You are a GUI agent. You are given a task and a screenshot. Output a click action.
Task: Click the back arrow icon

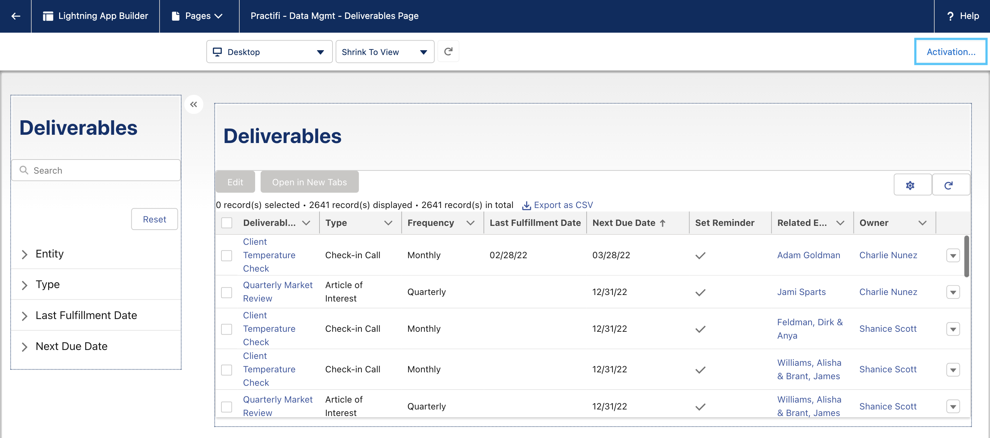pyautogui.click(x=15, y=16)
